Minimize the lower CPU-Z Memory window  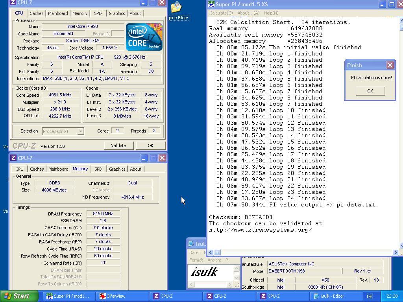click(x=144, y=158)
